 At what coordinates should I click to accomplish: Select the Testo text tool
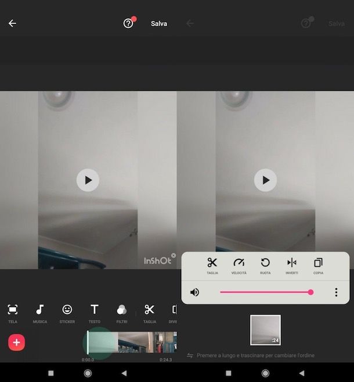point(95,313)
